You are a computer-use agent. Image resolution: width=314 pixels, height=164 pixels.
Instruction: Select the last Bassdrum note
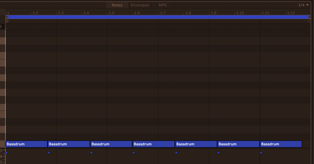[281, 144]
